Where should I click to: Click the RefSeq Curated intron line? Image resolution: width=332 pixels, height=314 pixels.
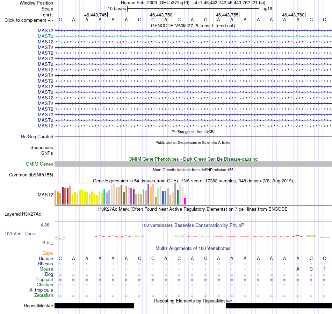point(193,137)
